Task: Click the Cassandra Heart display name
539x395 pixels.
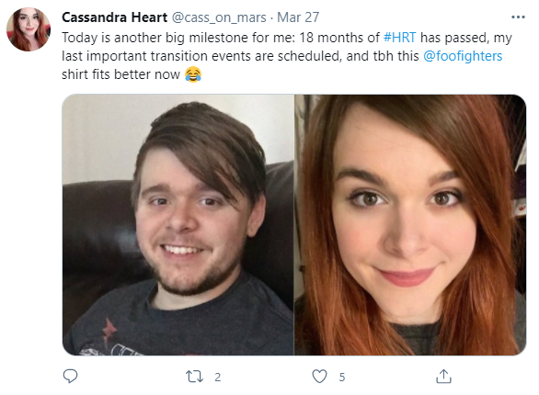Action: 114,17
